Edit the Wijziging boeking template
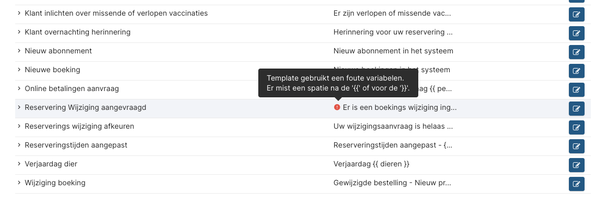 (x=576, y=184)
